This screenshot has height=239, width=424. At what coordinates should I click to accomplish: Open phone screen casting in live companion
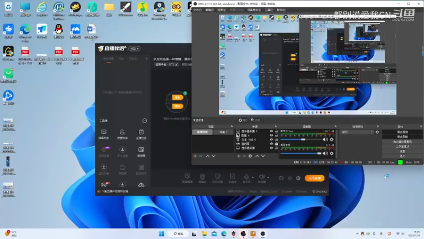[217, 178]
